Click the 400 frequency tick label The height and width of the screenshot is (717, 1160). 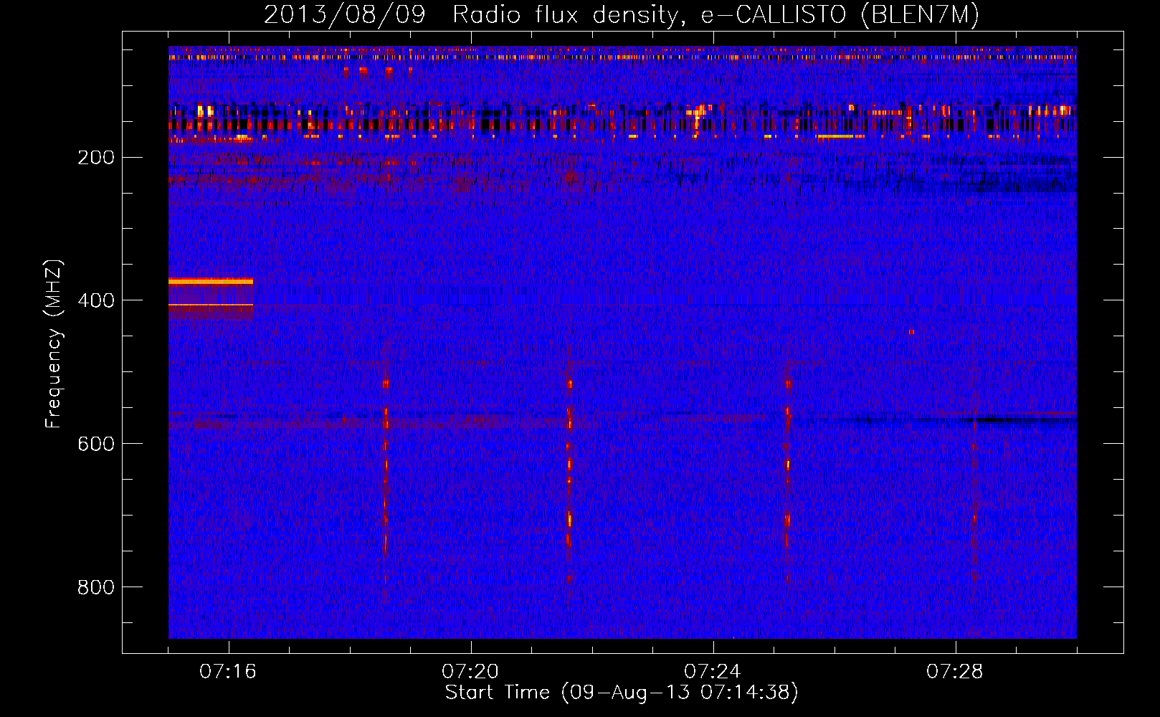point(96,300)
